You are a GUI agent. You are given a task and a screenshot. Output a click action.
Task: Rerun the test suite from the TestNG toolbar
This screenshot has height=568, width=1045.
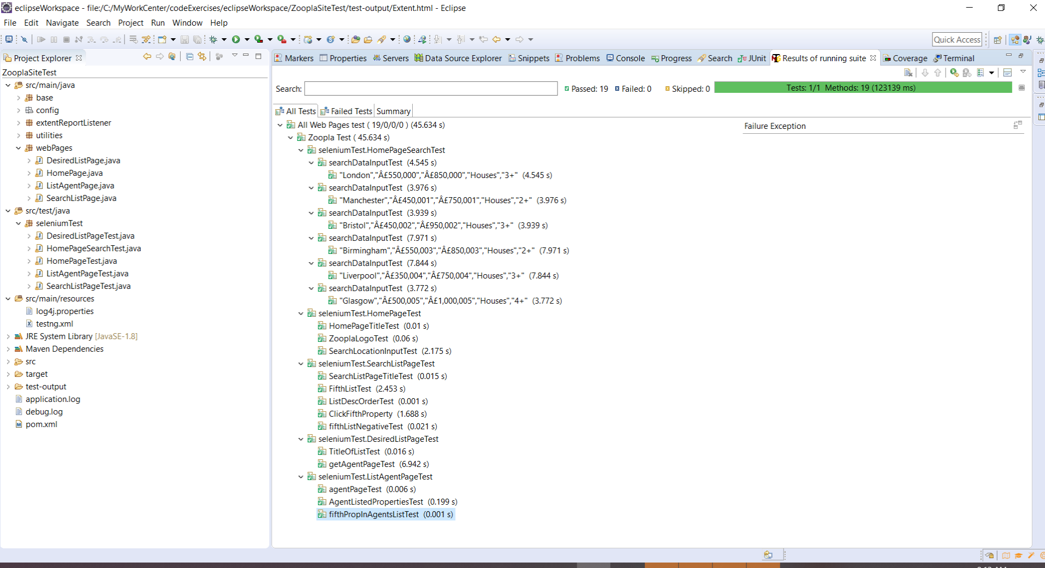tap(953, 72)
